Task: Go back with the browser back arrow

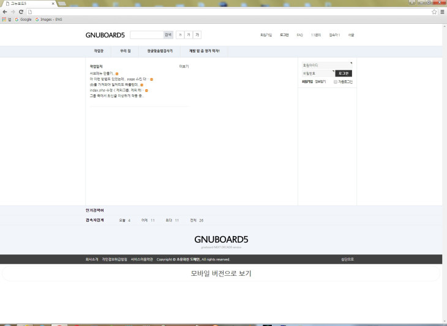Action: tap(5, 12)
